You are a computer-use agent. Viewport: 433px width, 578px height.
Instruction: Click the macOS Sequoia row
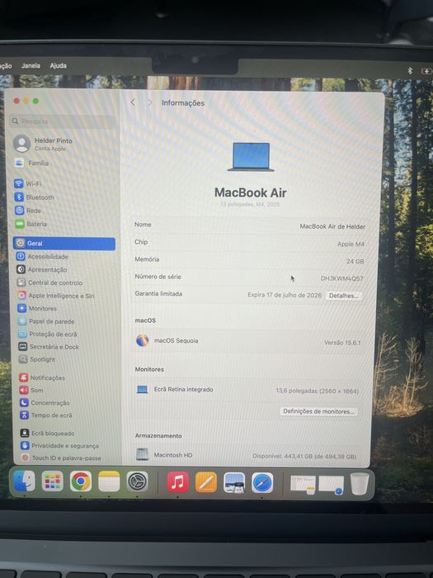248,341
